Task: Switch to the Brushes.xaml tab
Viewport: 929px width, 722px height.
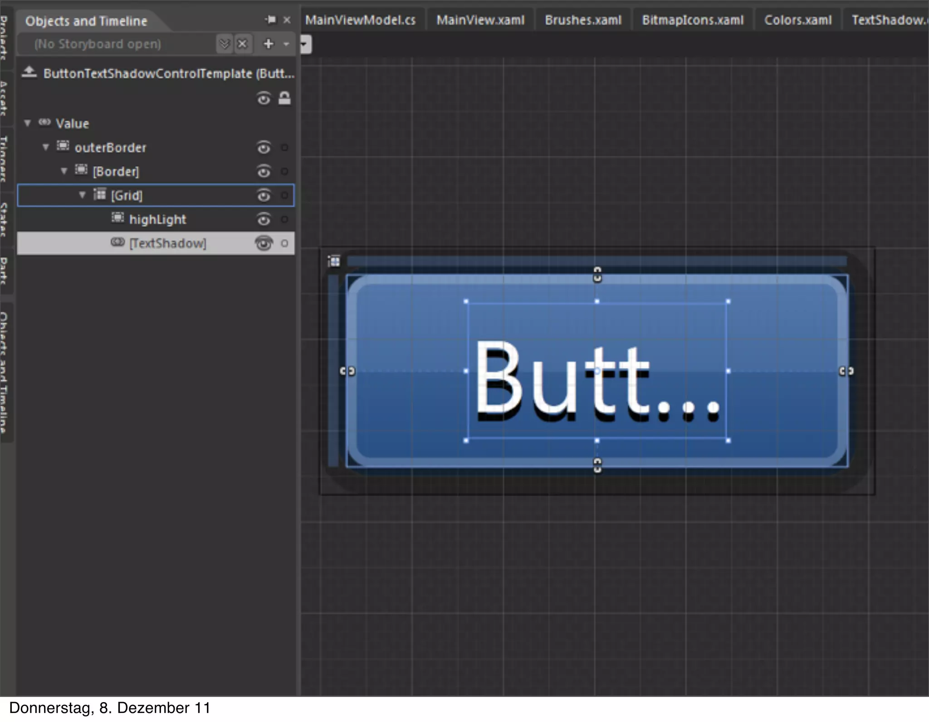Action: pos(583,20)
